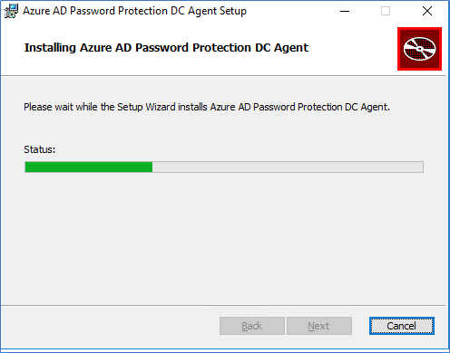Minimize the setup wizard window

click(x=345, y=12)
